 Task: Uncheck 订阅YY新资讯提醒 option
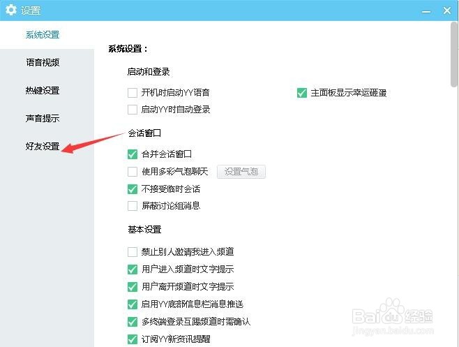133,339
